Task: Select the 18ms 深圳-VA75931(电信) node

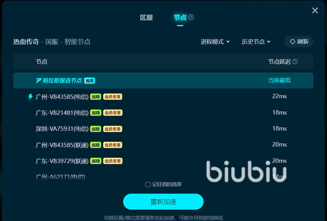Action: [x=163, y=129]
